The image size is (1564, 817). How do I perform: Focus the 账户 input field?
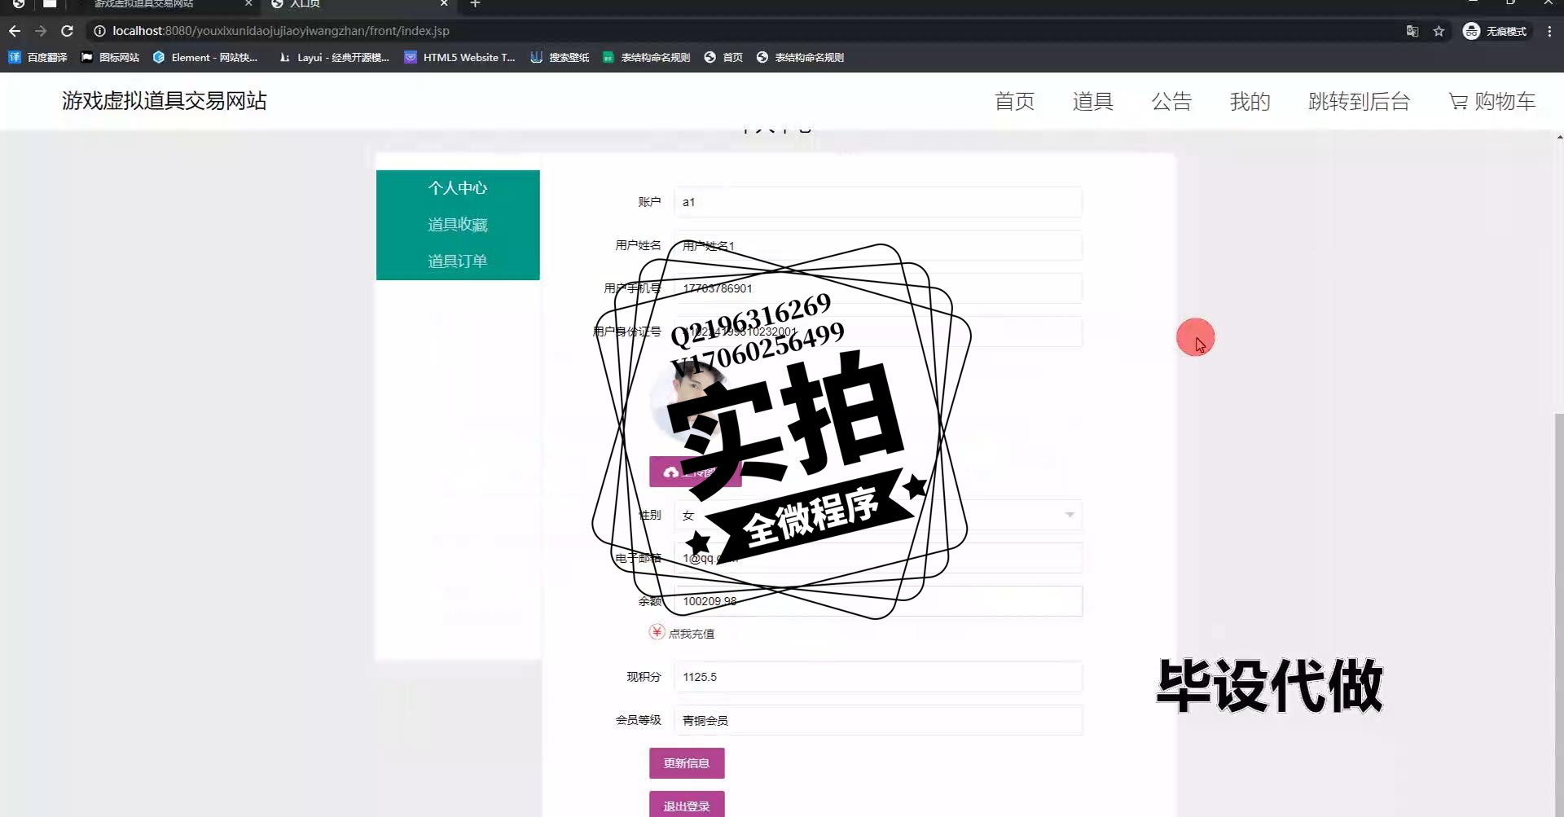tap(878, 202)
